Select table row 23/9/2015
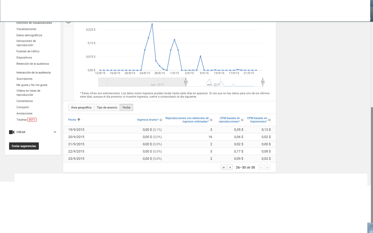The width and height of the screenshot is (373, 233). pyautogui.click(x=169, y=159)
